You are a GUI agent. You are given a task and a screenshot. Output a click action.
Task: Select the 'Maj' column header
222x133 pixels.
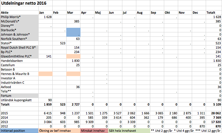(101, 13)
